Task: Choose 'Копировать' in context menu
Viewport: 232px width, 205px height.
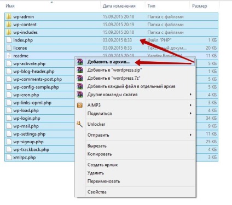Action: pos(135,154)
